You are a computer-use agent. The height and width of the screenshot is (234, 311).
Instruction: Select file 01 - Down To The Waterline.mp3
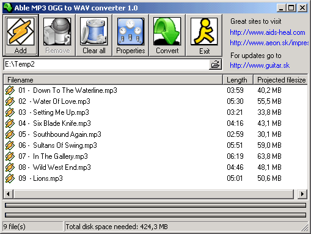coord(68,90)
